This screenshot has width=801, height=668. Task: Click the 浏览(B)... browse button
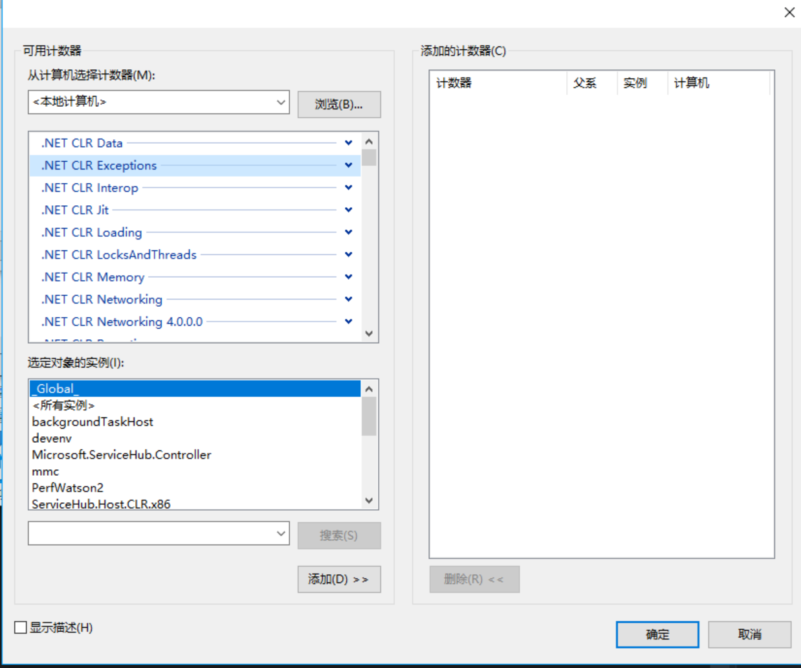click(338, 104)
